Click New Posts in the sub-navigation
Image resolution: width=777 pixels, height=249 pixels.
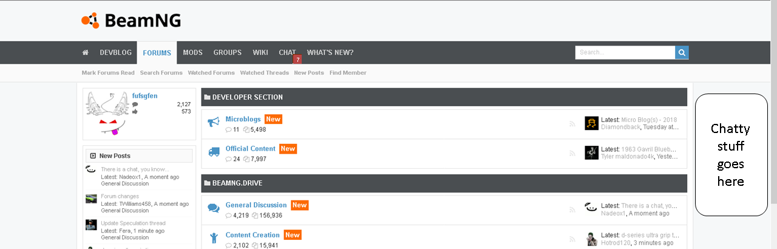309,73
